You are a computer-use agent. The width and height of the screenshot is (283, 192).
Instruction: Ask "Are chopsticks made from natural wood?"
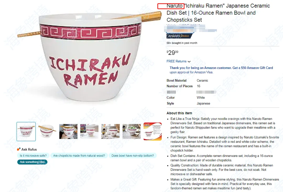click(x=79, y=156)
